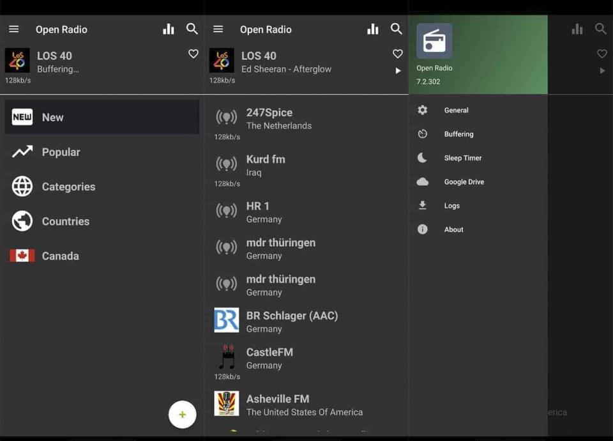613x441 pixels.
Task: Tap search icon in Ed Sheeran screen
Action: [397, 29]
